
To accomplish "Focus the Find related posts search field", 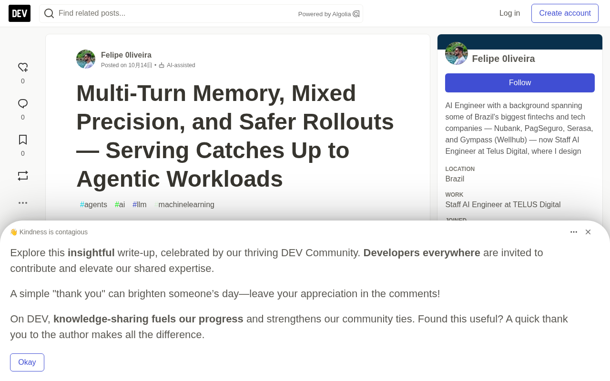I will (x=201, y=13).
